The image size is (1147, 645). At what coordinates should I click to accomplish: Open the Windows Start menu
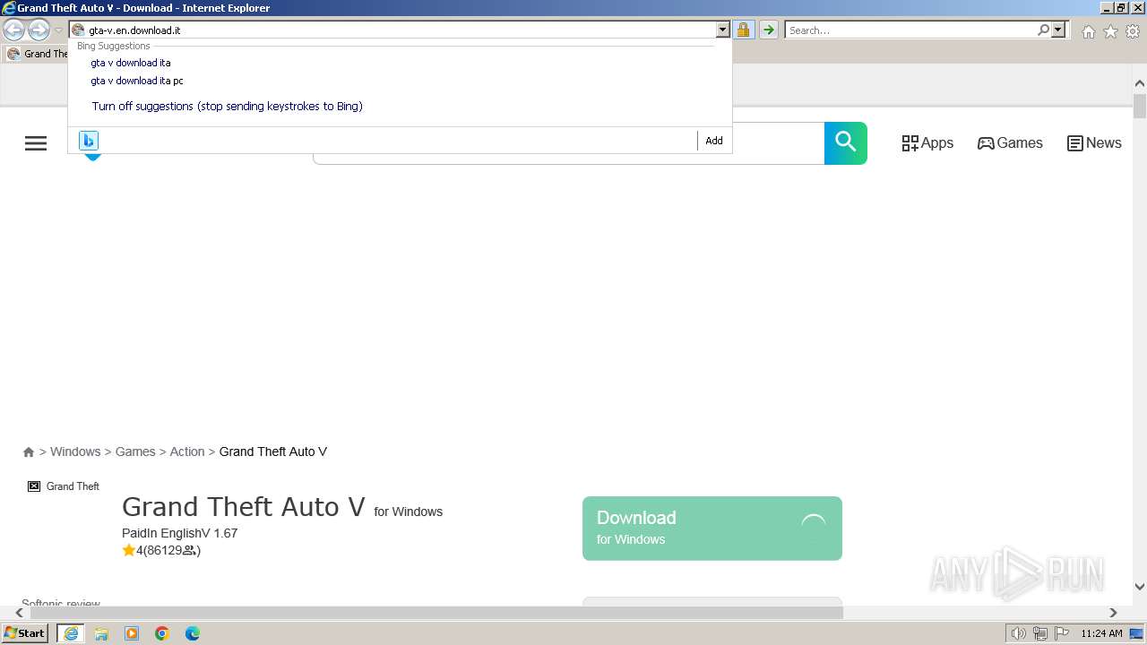pos(25,633)
